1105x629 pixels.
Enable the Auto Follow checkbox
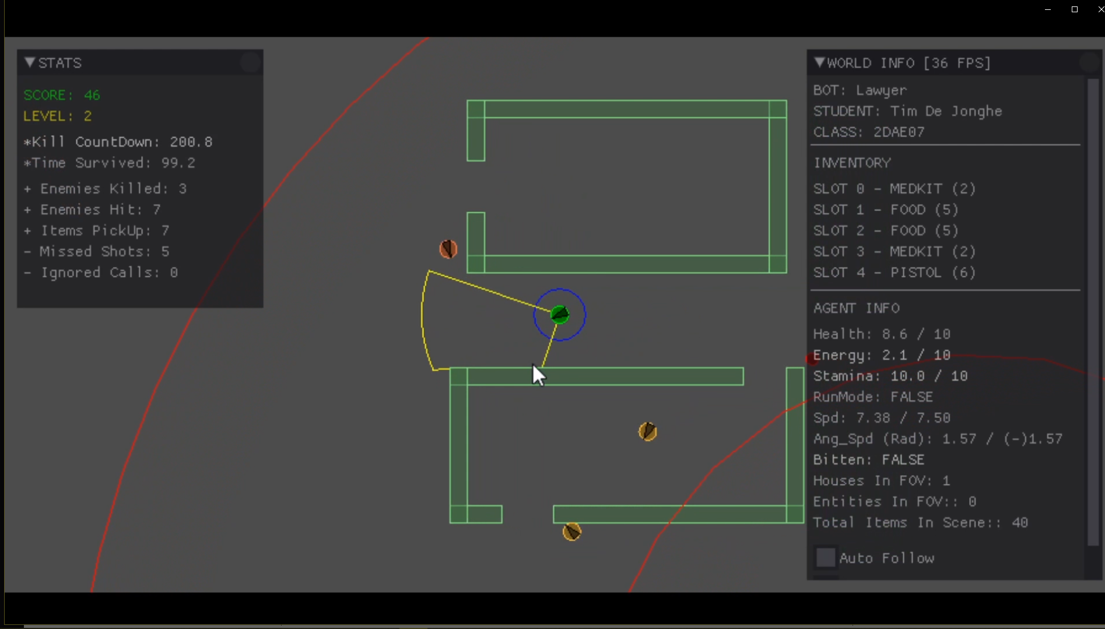[825, 557]
